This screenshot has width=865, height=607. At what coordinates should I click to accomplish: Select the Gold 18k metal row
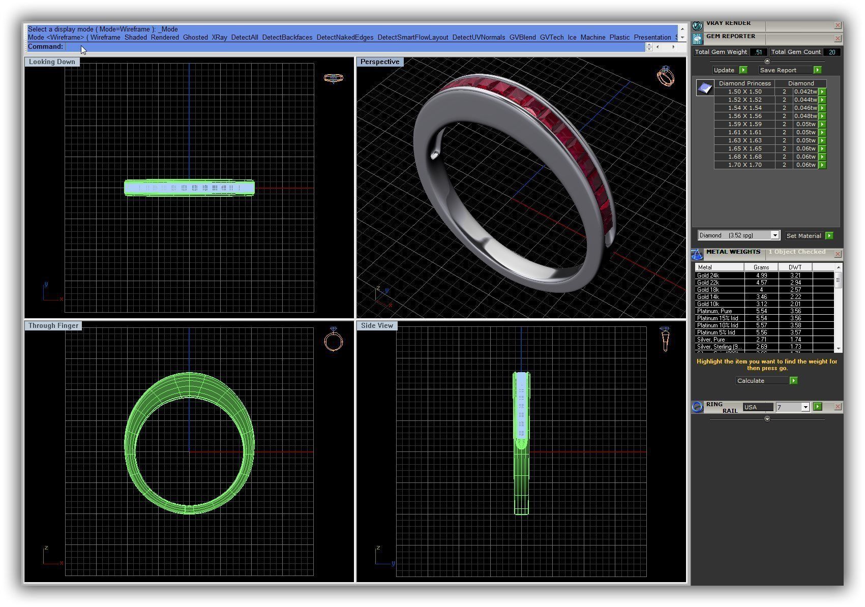[765, 290]
